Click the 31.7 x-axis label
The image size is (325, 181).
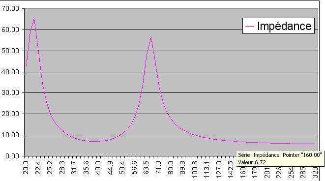[x=74, y=168]
